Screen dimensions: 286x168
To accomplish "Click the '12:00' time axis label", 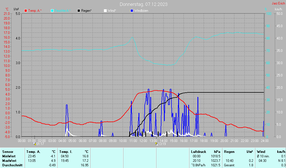I will click(143, 141).
